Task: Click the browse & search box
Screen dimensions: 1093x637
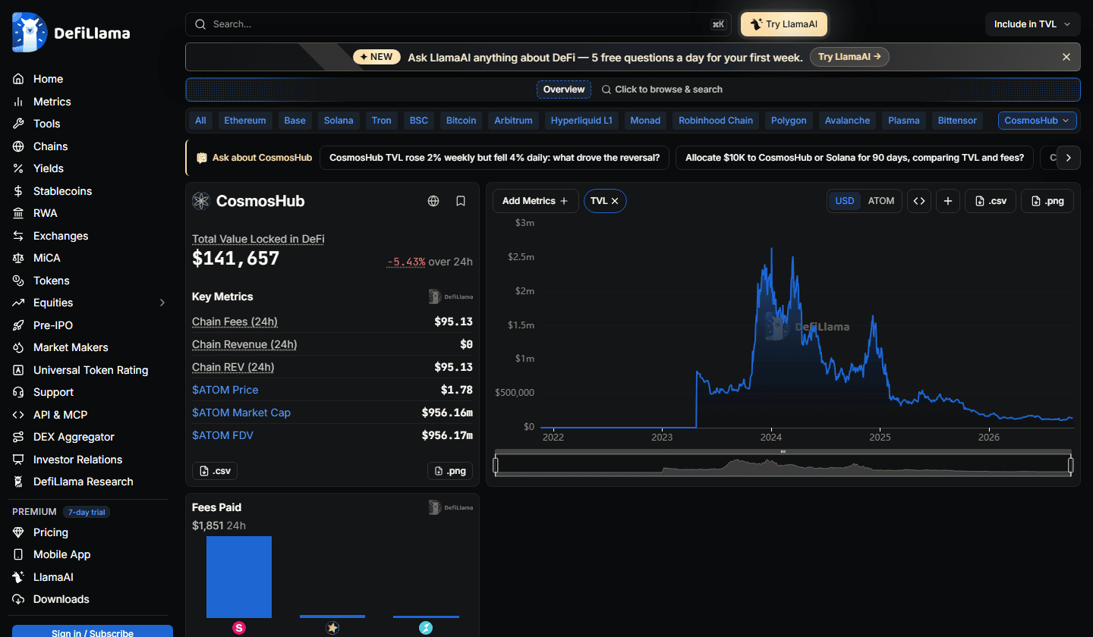Action: click(x=662, y=89)
